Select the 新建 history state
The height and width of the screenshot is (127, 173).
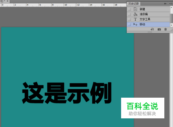(148, 9)
